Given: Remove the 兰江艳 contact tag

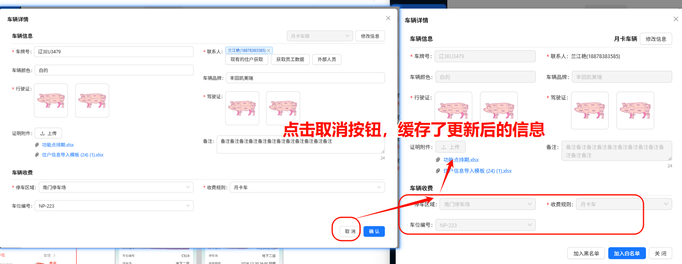Looking at the screenshot, I should point(269,51).
